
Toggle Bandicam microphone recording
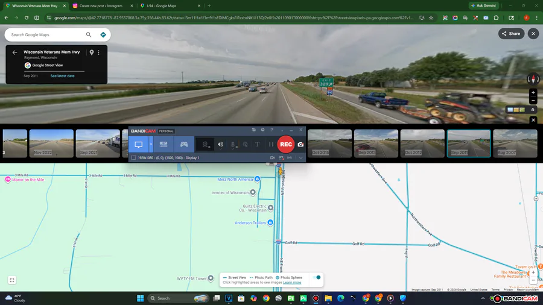(x=233, y=145)
